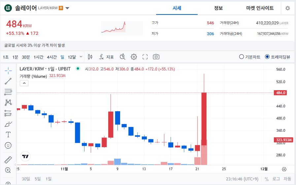Set range to 1일
The height and width of the screenshot is (185, 296).
pos(49,179)
